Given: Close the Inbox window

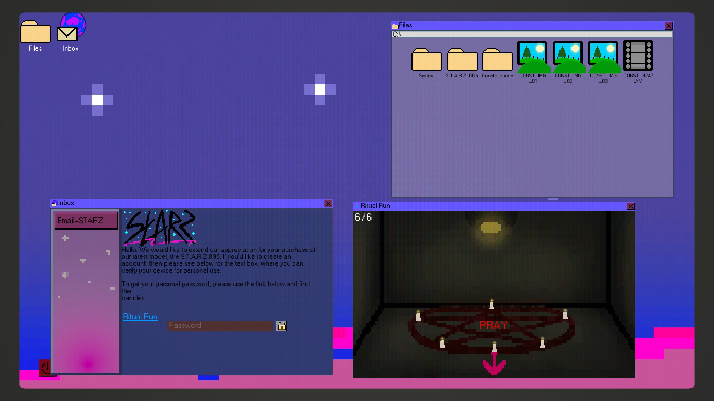Looking at the screenshot, I should pos(328,204).
